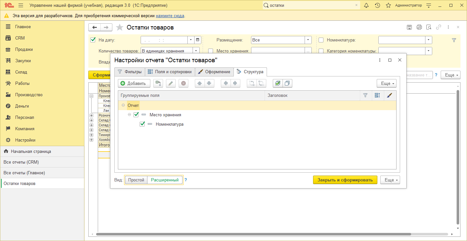Open Номенклатура filter dropdown arrow

click(x=429, y=40)
